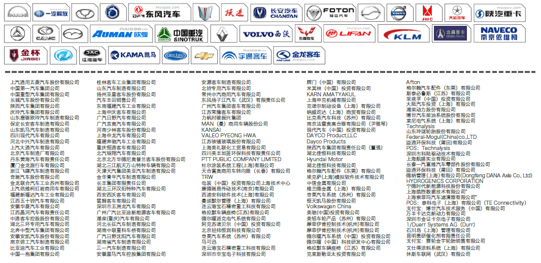Open the 陕汽重卡 logo
541x263 pixels.
(499, 13)
